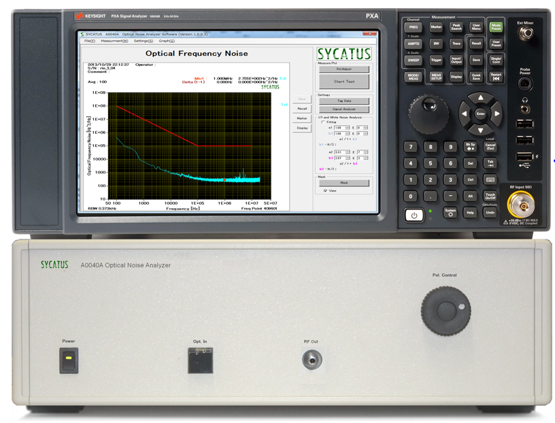This screenshot has width=555, height=423.
Task: Open the File(F) menu
Action: 90,41
